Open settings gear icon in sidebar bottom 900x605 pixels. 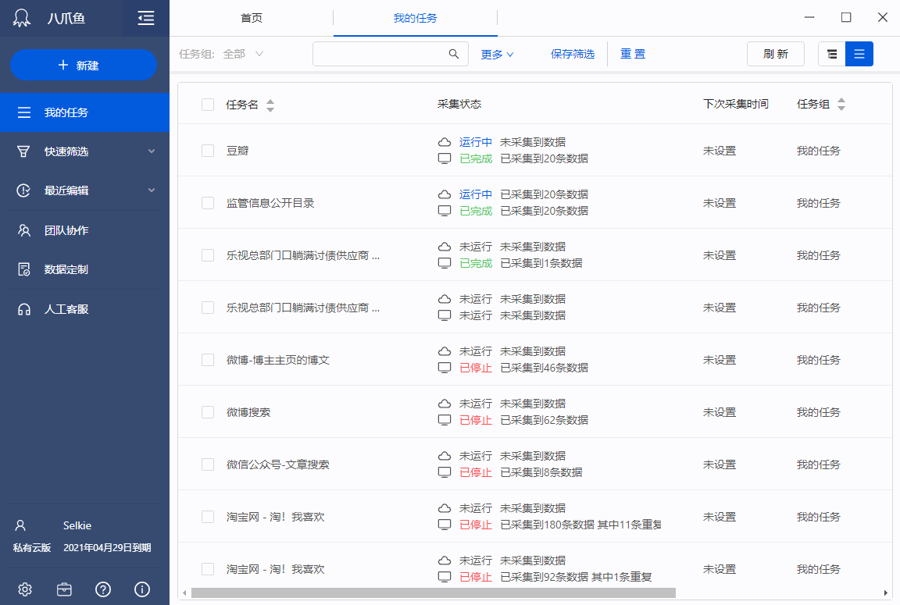(24, 589)
